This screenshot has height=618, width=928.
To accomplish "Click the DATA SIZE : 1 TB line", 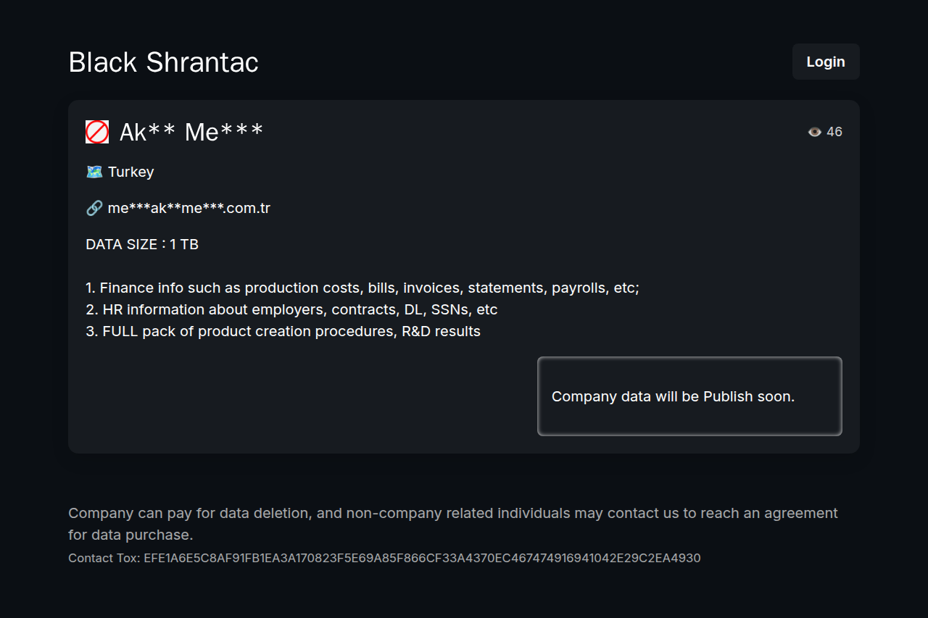I will pos(142,244).
